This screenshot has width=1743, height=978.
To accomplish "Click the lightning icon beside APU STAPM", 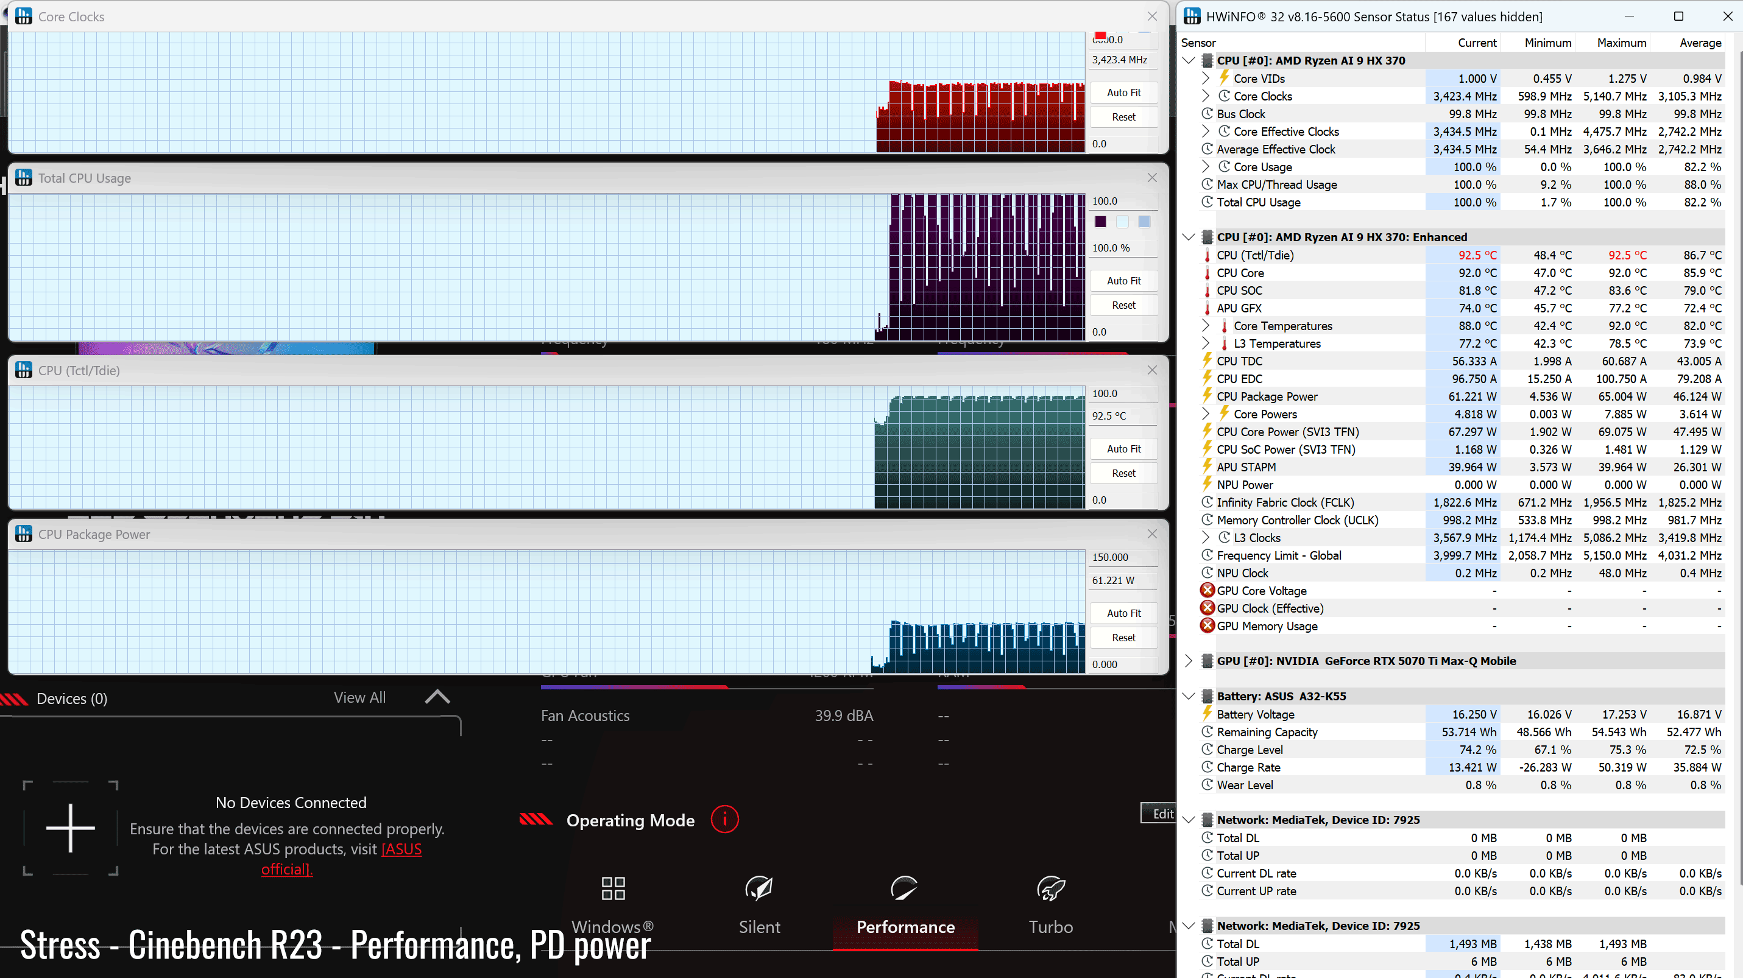I will [x=1207, y=466].
